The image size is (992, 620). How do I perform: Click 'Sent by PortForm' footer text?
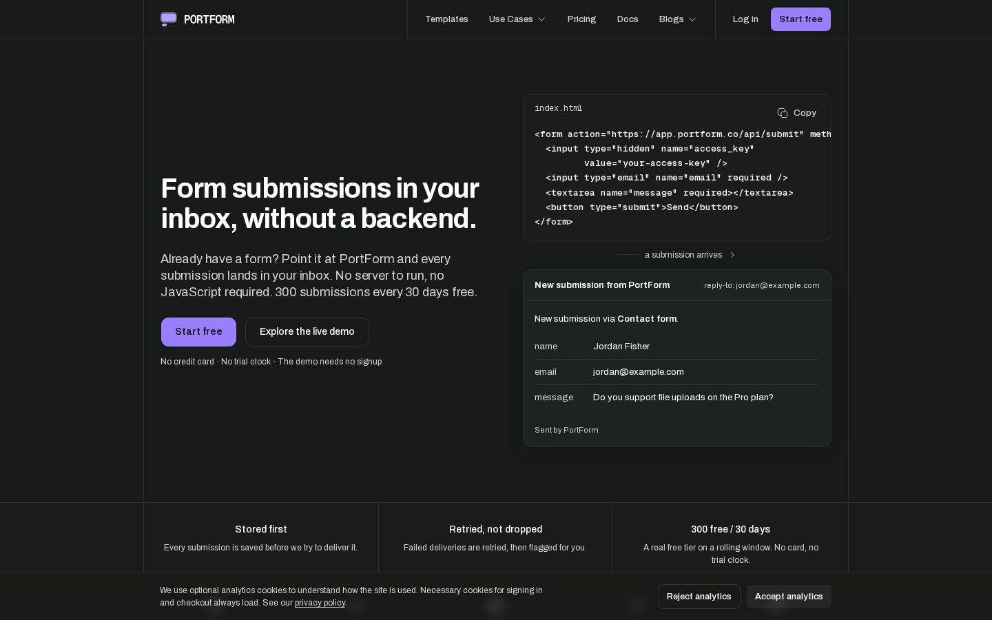(566, 430)
